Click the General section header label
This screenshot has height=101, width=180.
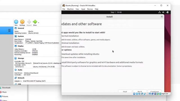21,28
